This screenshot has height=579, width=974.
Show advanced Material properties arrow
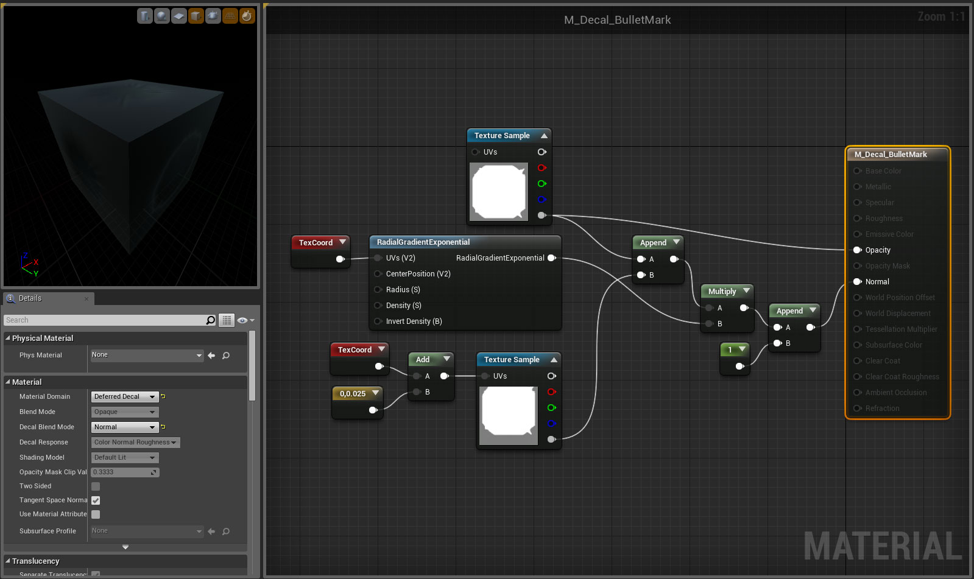click(125, 547)
